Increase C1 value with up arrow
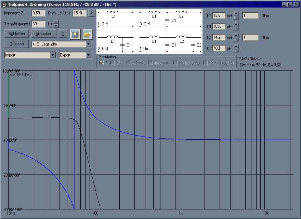Screen dimensions: 301x219 tap(236, 25)
